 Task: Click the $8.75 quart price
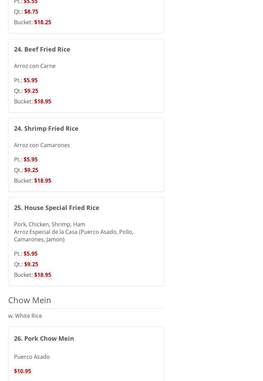31,12
